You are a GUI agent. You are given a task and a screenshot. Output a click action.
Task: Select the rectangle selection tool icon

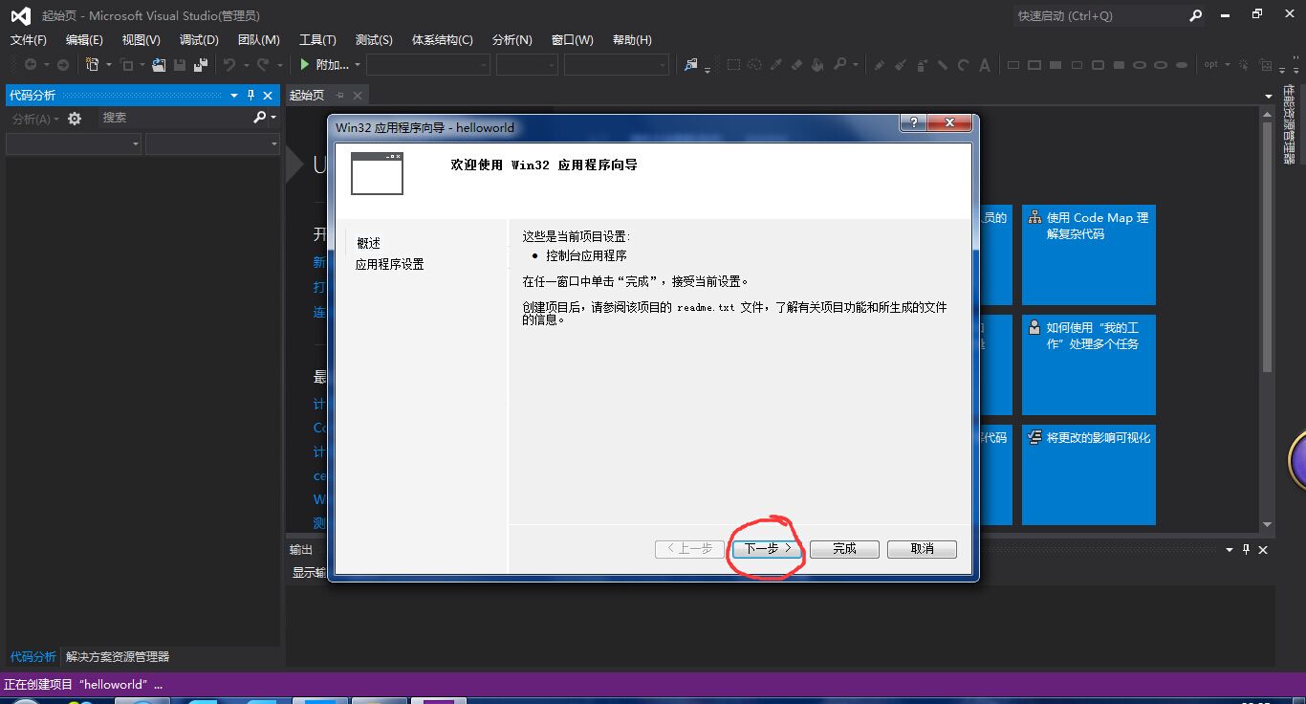point(733,65)
